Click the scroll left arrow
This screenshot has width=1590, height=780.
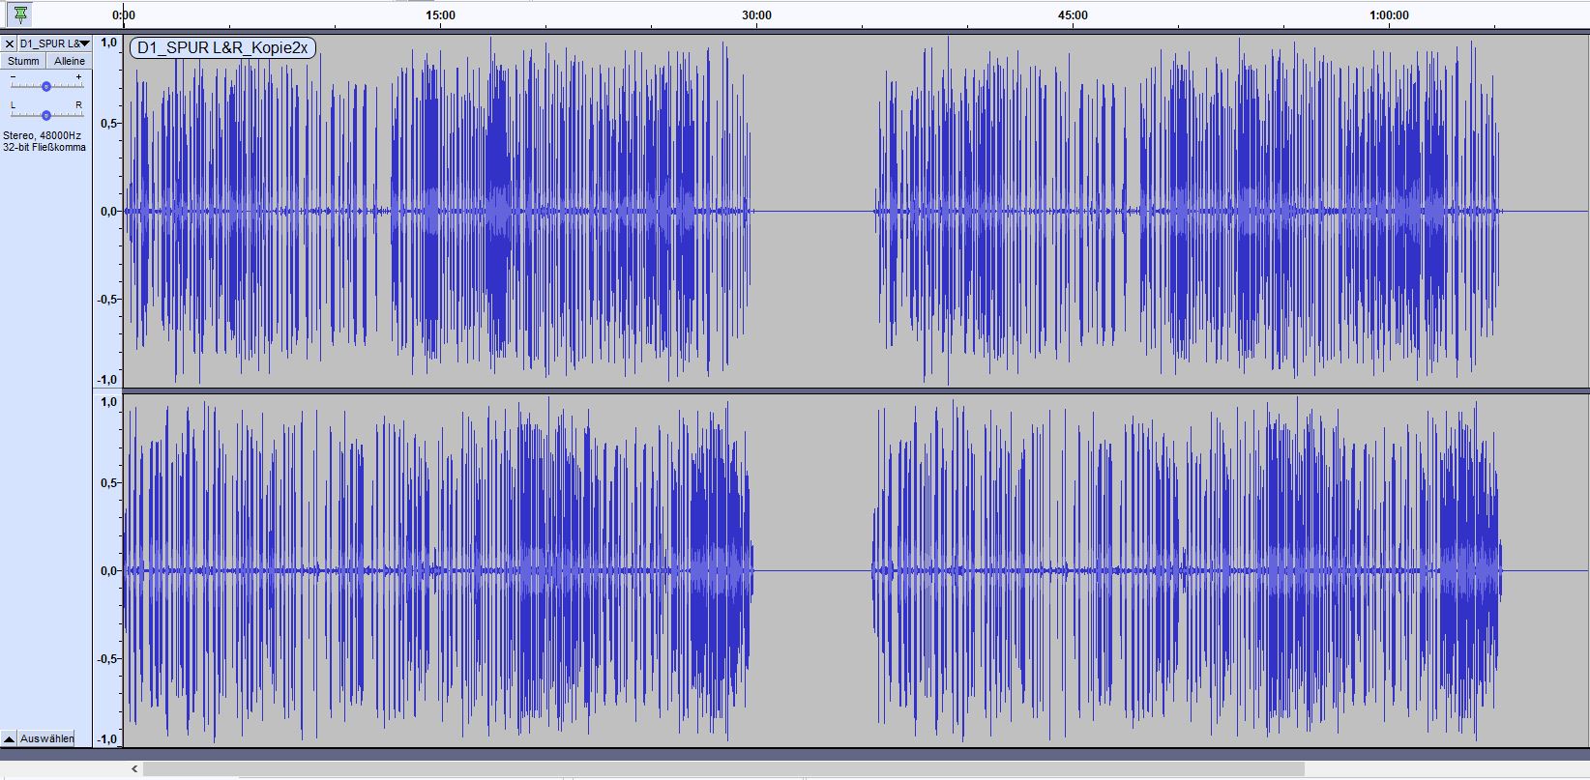click(x=134, y=769)
